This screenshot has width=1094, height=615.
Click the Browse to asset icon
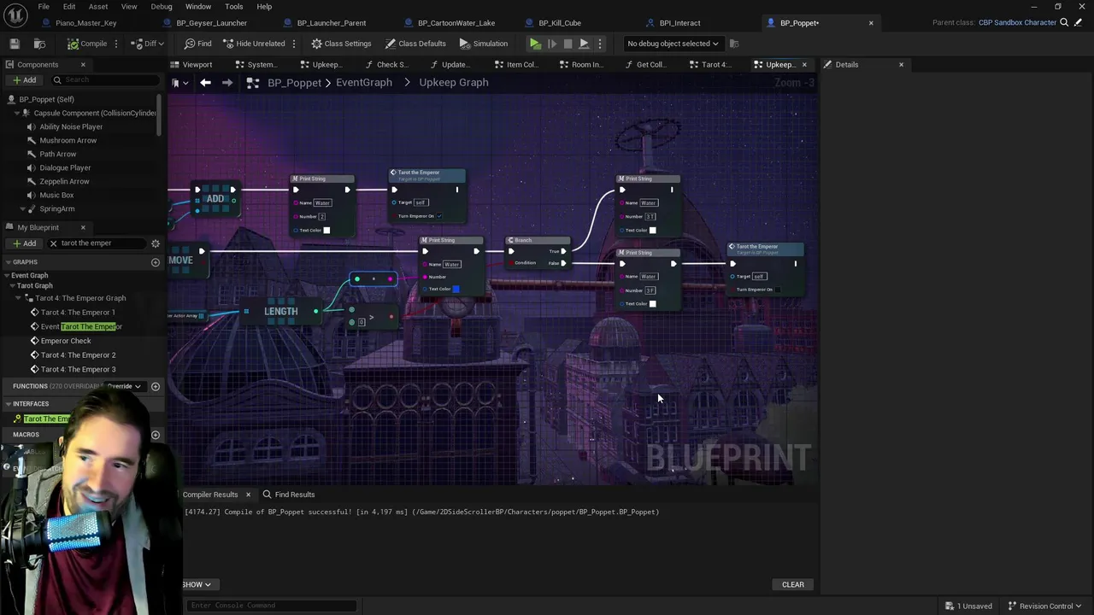click(x=39, y=44)
